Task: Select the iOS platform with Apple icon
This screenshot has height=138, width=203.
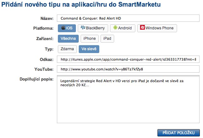Action: (67, 28)
